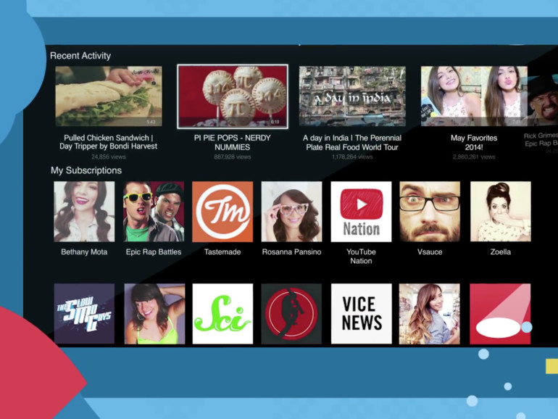Click the 'Vsauce' channel name
558x419 pixels.
point(430,252)
